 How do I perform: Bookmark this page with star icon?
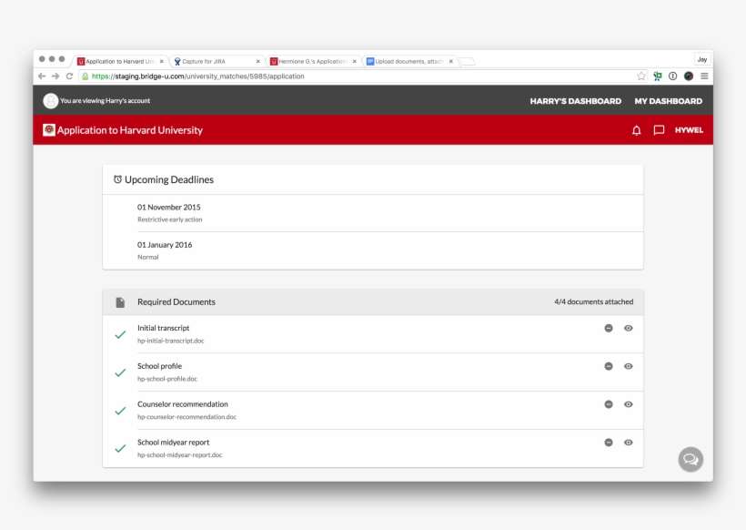tap(641, 76)
